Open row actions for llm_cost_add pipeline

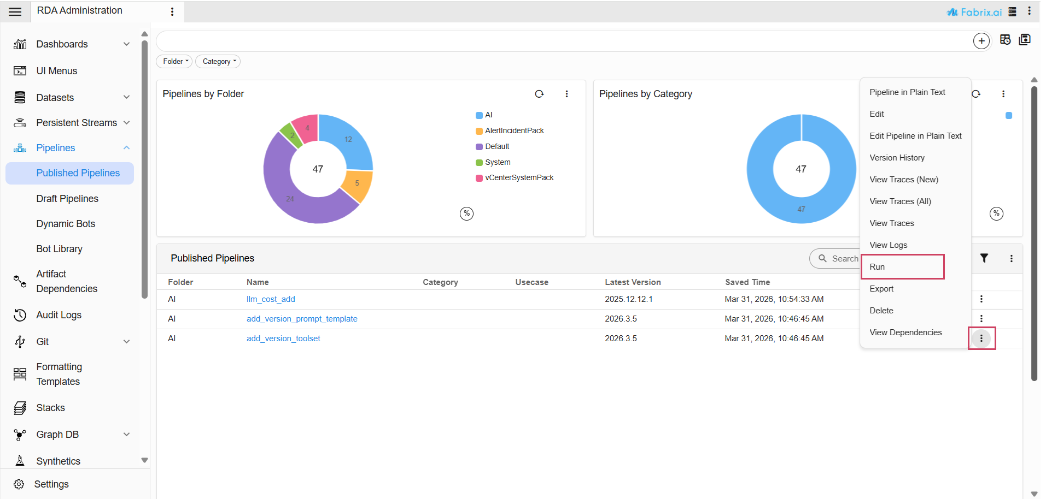[x=981, y=299]
